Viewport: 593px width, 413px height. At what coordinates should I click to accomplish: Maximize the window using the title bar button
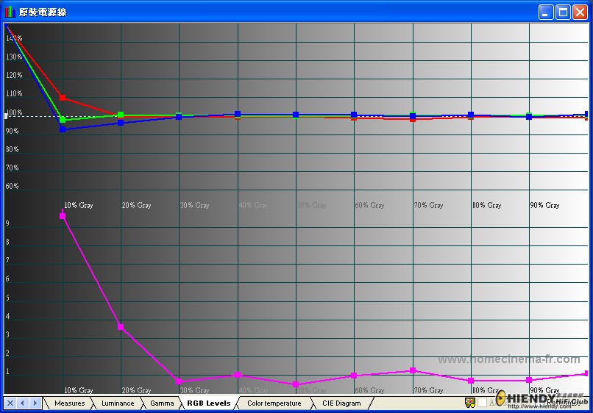563,12
